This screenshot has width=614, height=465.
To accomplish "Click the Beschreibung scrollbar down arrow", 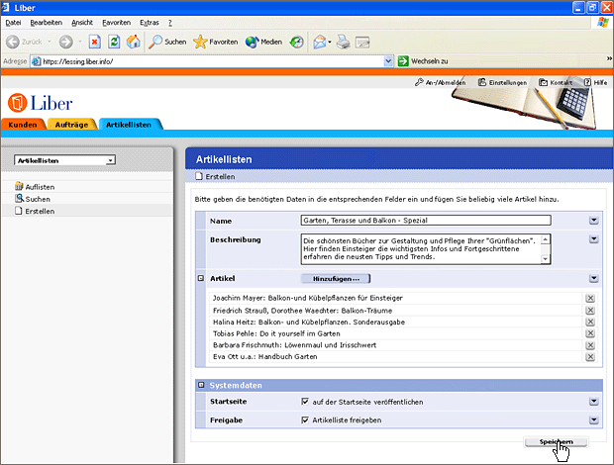I will 545,258.
